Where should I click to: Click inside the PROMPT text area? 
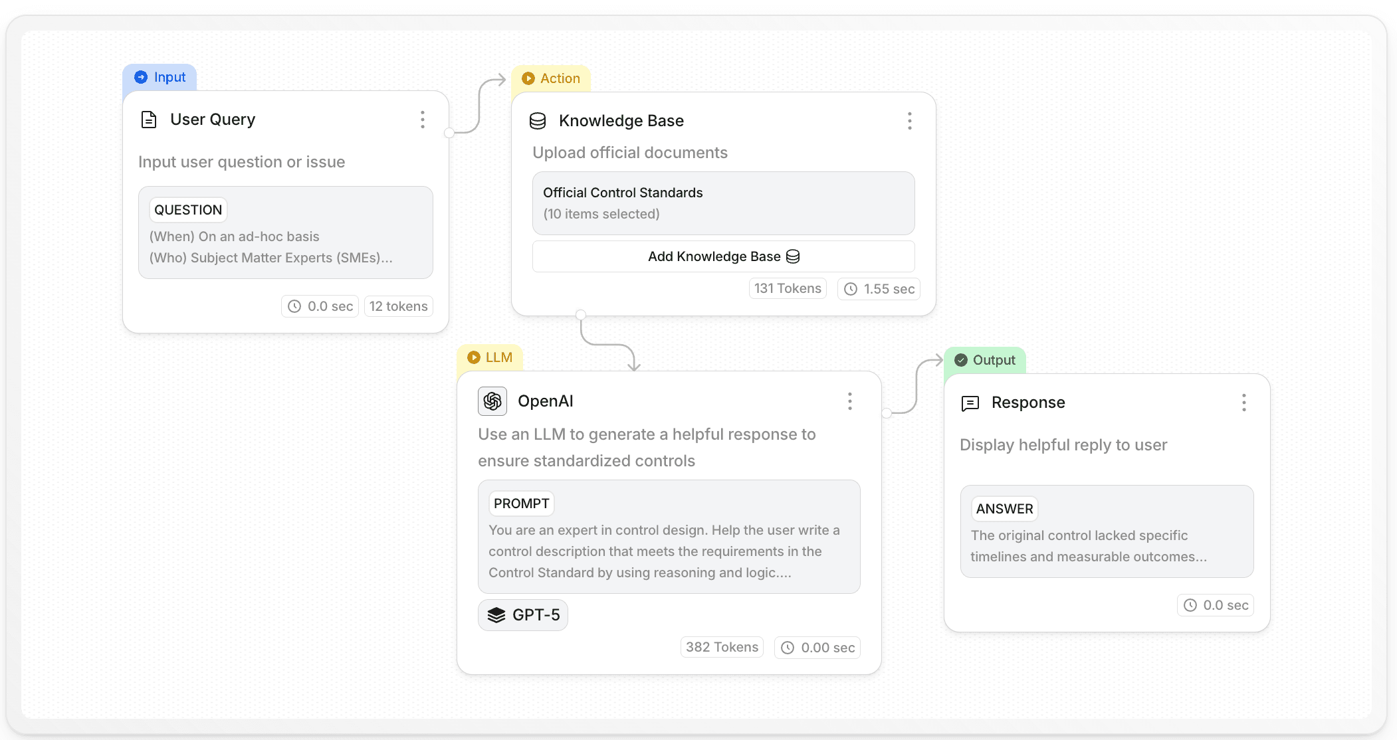tap(669, 551)
